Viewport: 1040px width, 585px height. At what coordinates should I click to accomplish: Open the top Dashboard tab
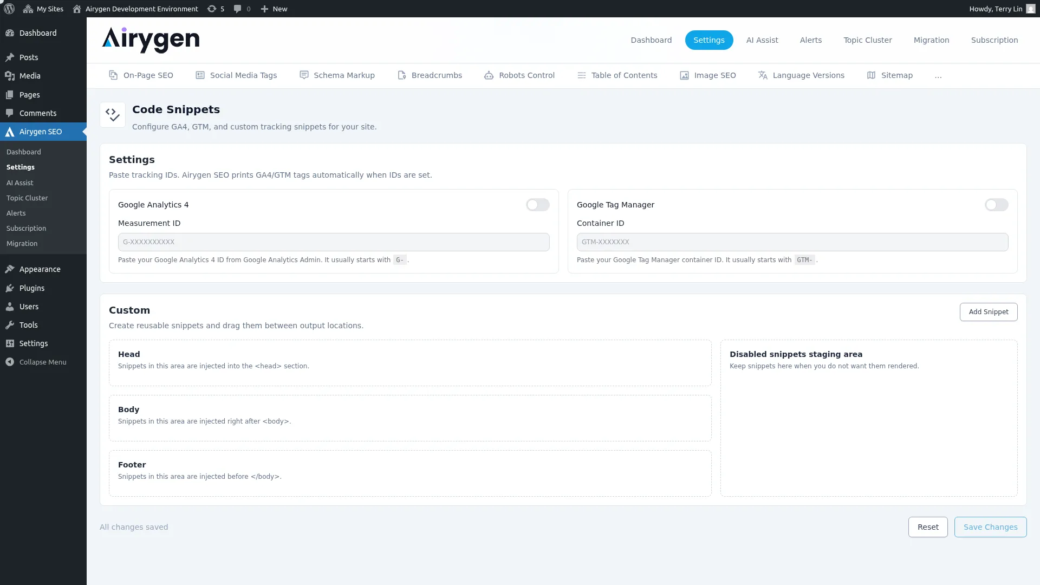[x=651, y=40]
